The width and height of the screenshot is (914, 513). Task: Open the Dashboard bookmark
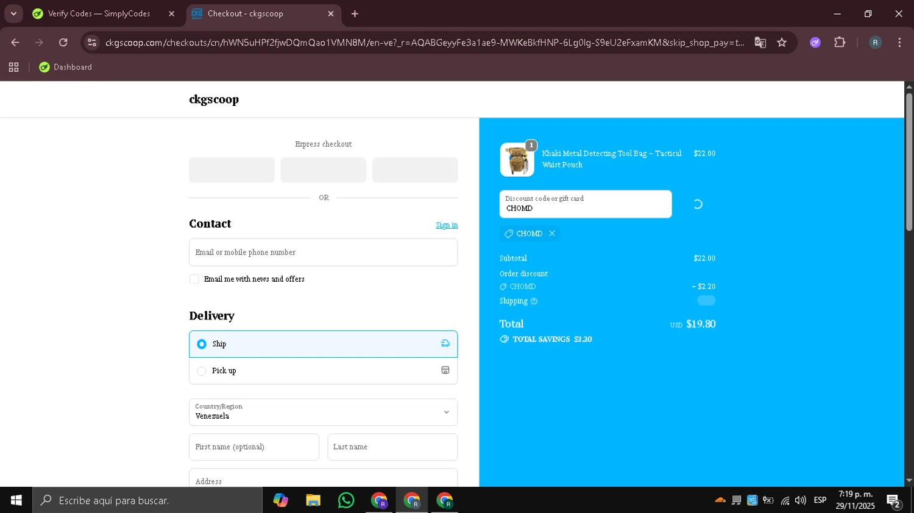[x=65, y=67]
